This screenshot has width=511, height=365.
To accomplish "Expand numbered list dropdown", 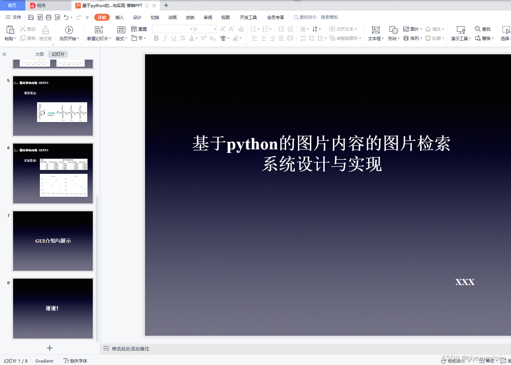I will pyautogui.click(x=271, y=29).
